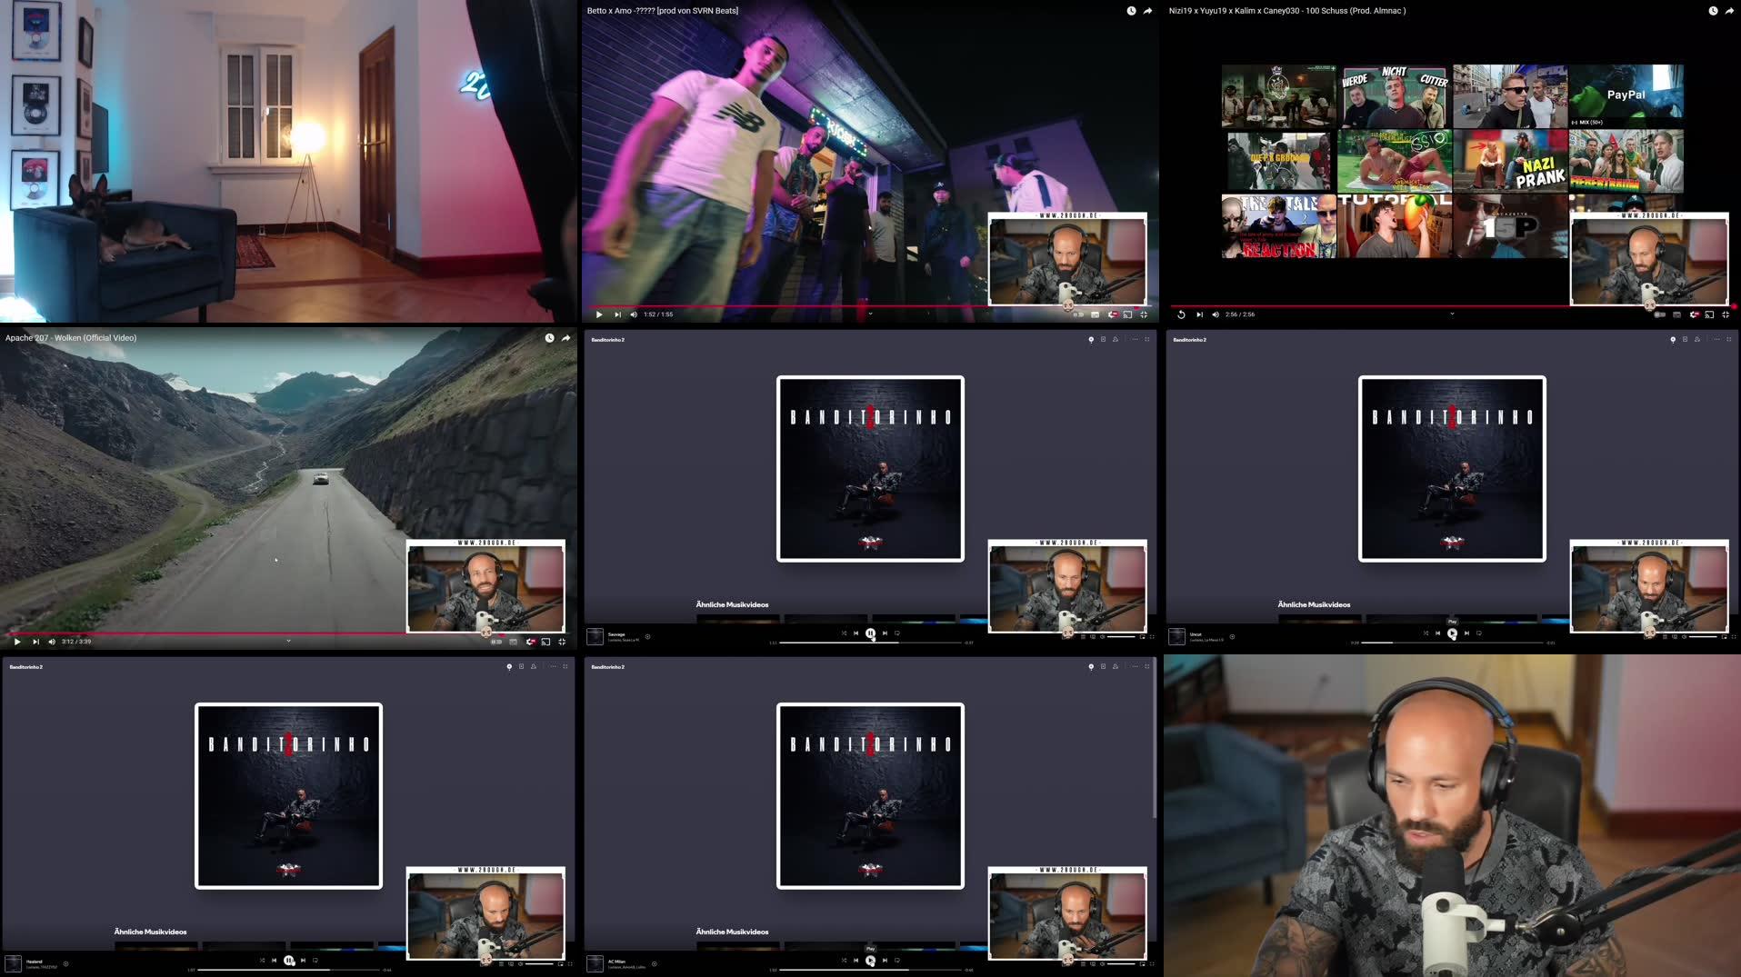Replay the 100 Schuss video
1741x977 pixels.
point(1181,314)
